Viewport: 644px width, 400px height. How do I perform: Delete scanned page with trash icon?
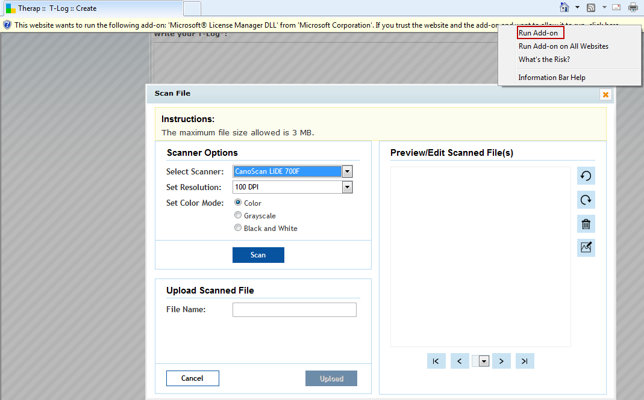pyautogui.click(x=586, y=224)
